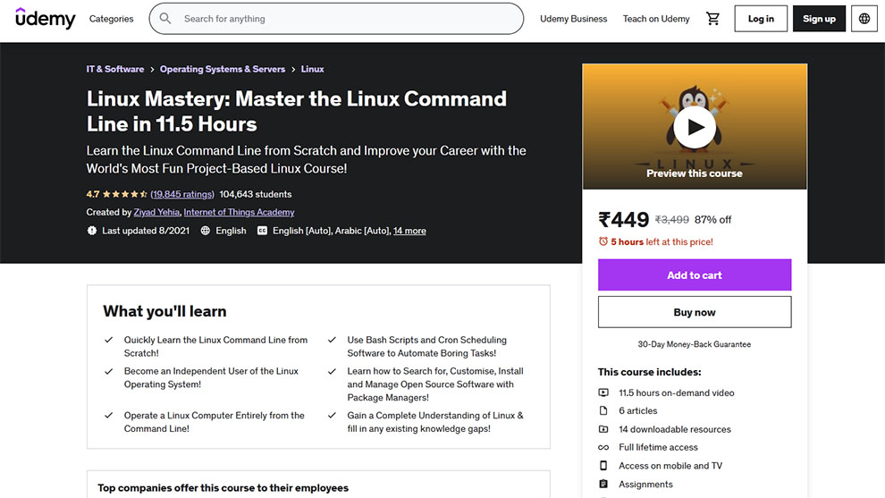Click the closed captions icon
The width and height of the screenshot is (885, 498).
(263, 231)
